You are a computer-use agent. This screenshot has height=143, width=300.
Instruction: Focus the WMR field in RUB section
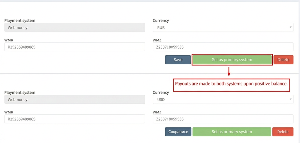tap(75, 47)
